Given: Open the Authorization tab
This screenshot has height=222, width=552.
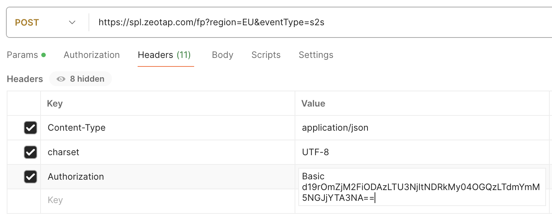Looking at the screenshot, I should coord(92,55).
